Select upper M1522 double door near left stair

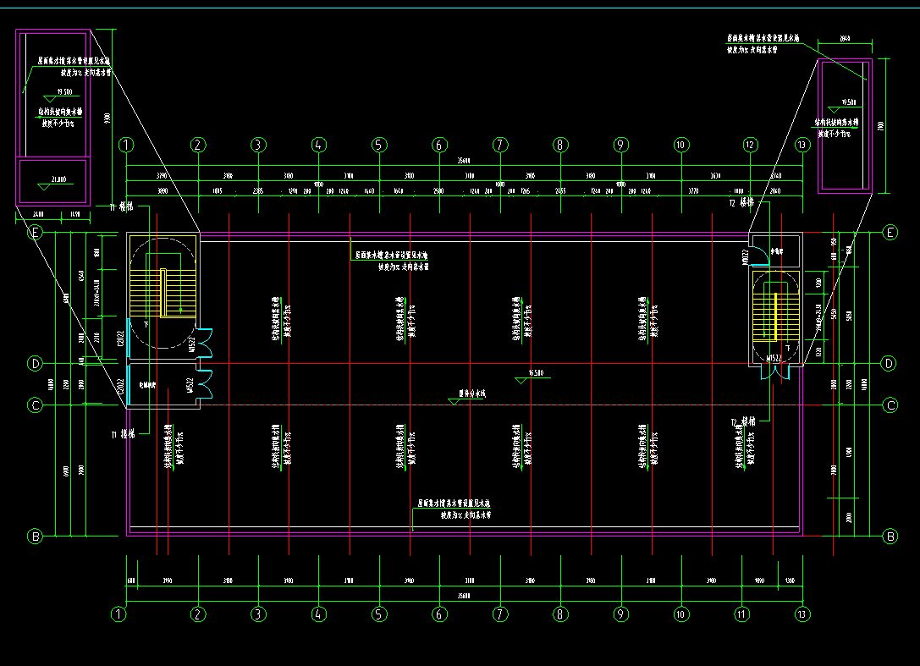(x=201, y=340)
